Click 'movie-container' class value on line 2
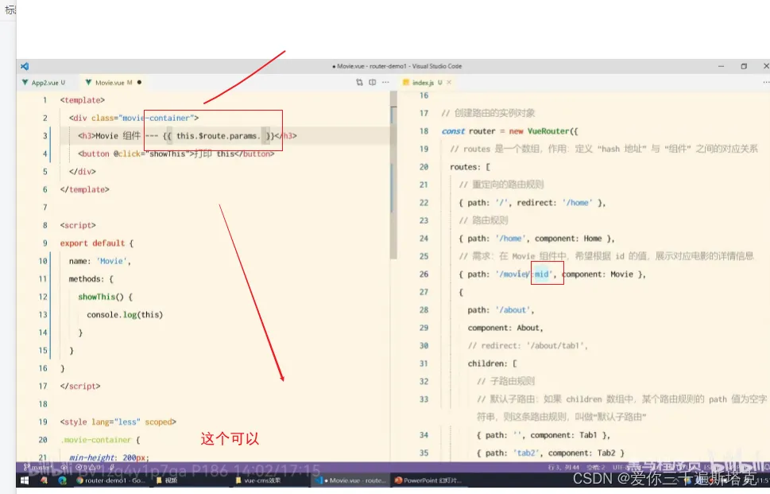The image size is (770, 494). pos(157,118)
